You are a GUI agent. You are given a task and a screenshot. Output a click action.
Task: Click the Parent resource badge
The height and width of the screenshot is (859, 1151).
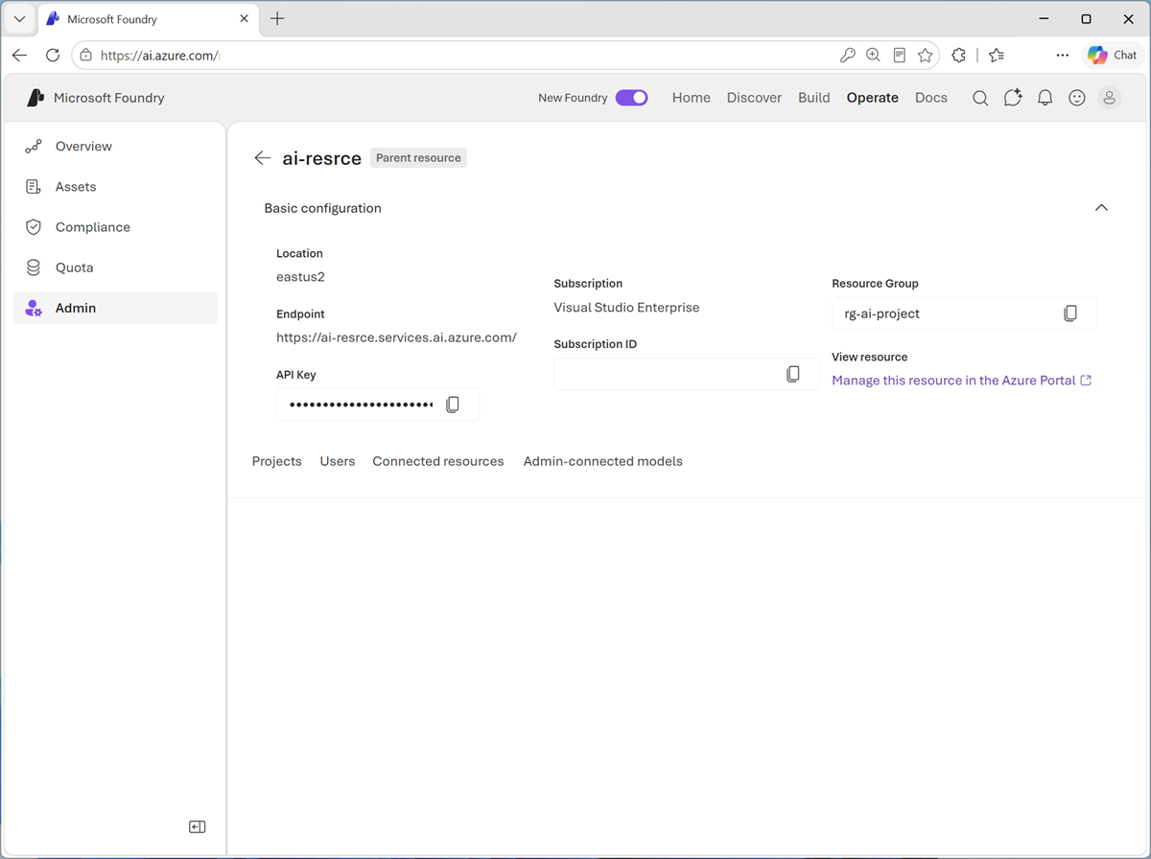(x=418, y=158)
